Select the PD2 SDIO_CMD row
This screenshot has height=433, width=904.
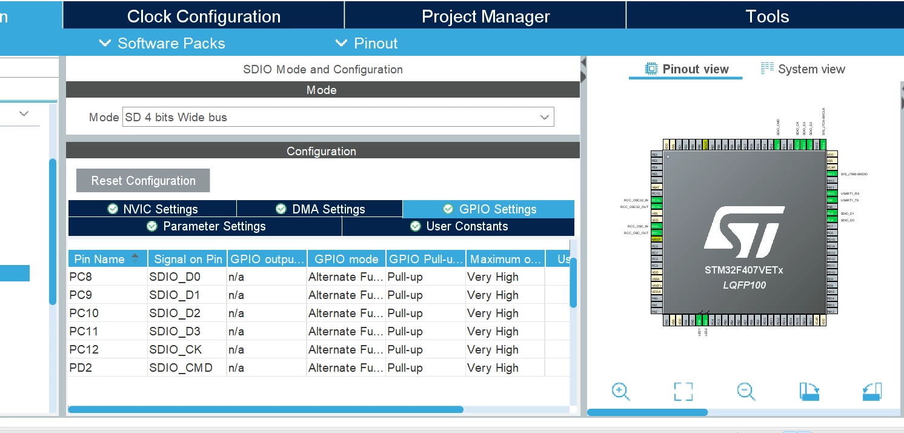(319, 368)
